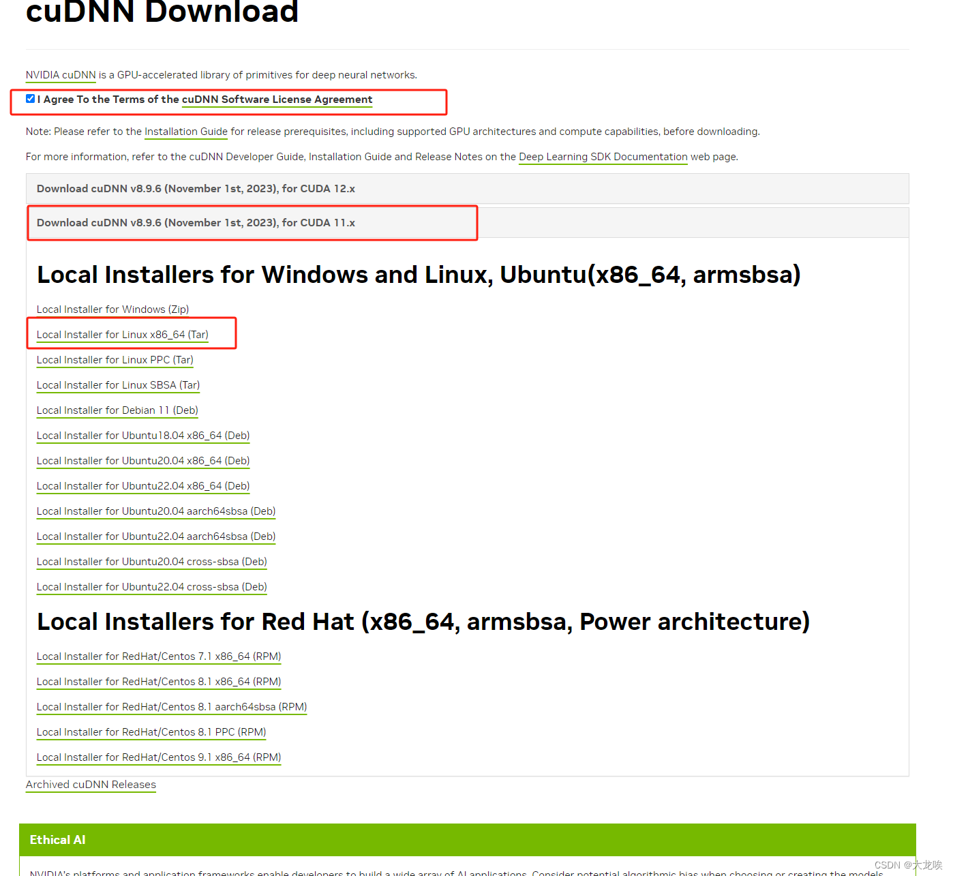Screen dimensions: 953x876
Task: Toggle the license agreement checkbox
Action: click(30, 99)
